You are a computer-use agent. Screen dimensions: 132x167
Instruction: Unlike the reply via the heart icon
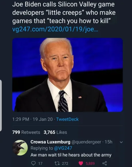pos(81,163)
